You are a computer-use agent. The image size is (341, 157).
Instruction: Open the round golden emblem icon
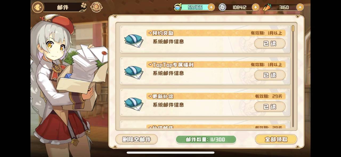[96, 7]
